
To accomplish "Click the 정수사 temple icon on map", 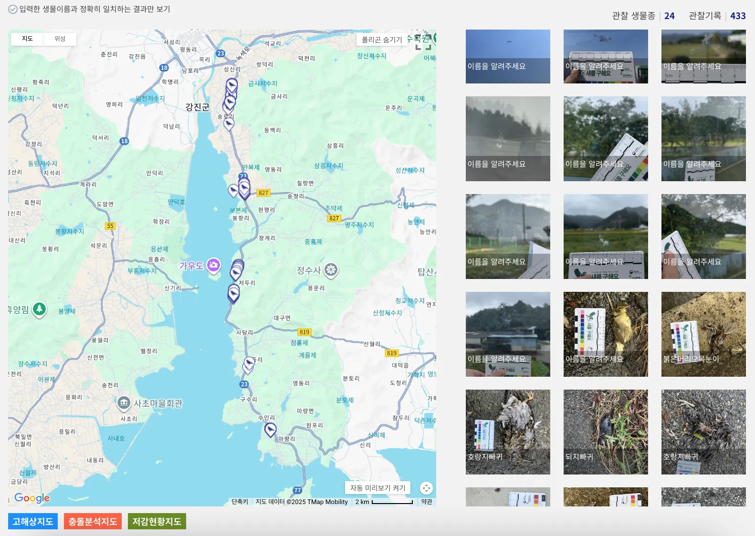I will 331,270.
